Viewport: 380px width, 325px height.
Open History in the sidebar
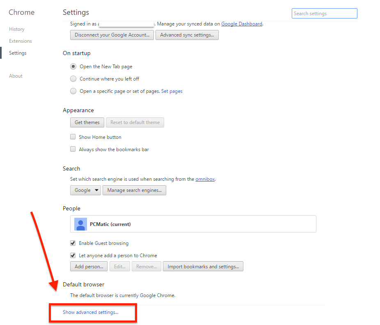[x=17, y=29]
